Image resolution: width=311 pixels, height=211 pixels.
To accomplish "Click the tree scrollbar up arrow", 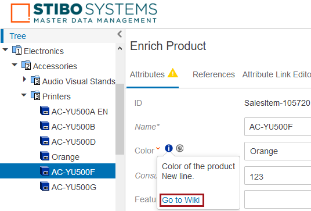I will pos(120,48).
